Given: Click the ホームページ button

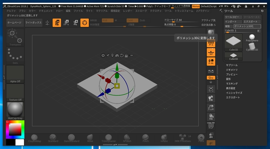Looking at the screenshot, I should [15, 23].
